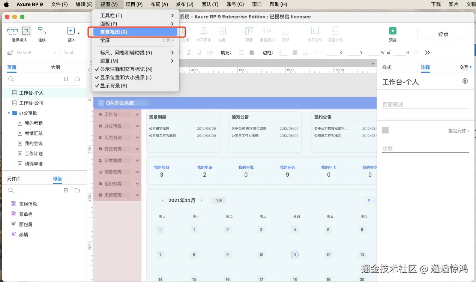The image size is (476, 282).
Task: Click the 垂直分布 distribute icon
Action: [x=335, y=31]
